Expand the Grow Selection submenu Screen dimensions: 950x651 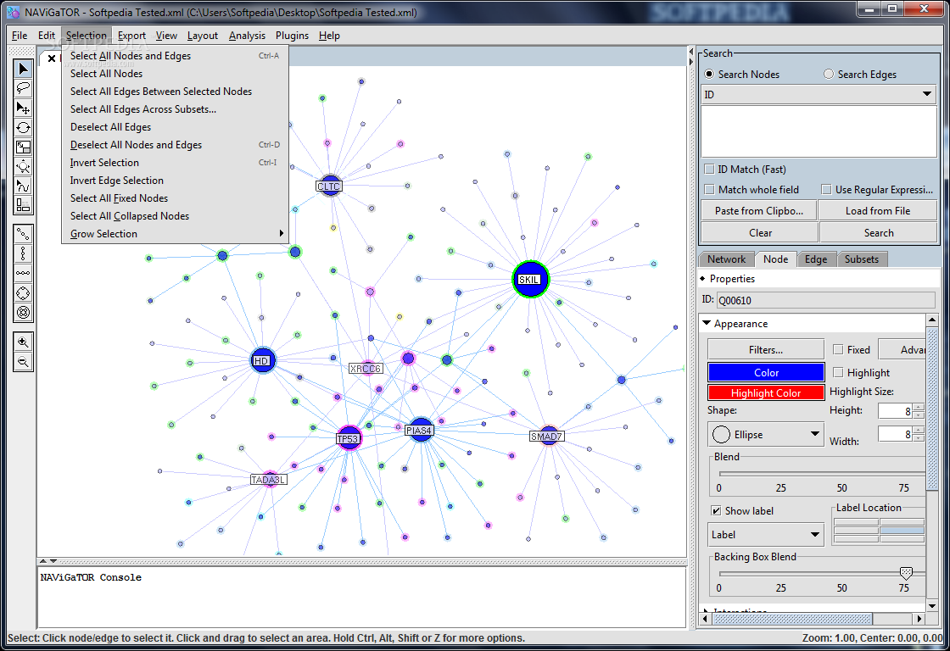coord(175,234)
